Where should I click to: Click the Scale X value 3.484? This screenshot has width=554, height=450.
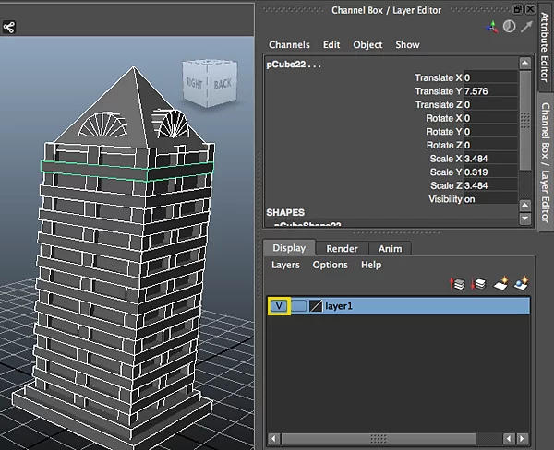click(490, 159)
